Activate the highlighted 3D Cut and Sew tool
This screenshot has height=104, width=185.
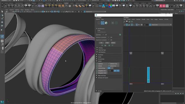[x=2, y=36]
